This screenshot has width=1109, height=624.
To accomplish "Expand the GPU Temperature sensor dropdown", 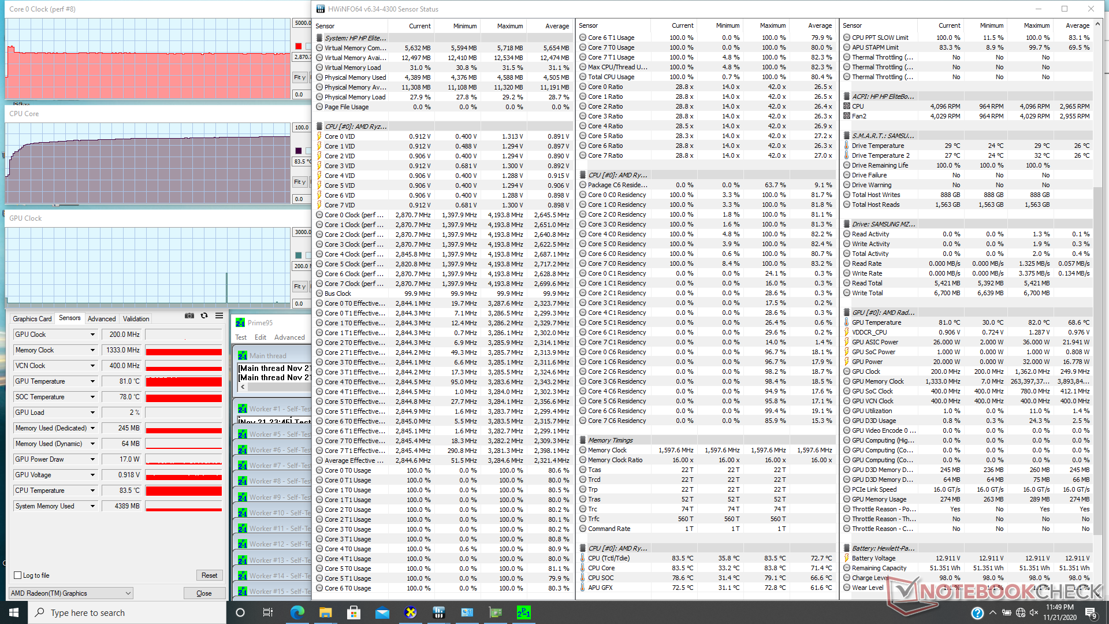I will (x=92, y=381).
